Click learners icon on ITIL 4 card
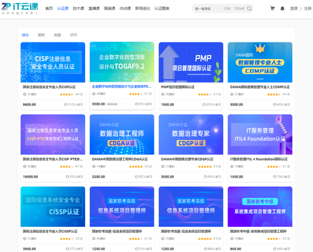Screen dimensions: 313x252 pos(274,176)
